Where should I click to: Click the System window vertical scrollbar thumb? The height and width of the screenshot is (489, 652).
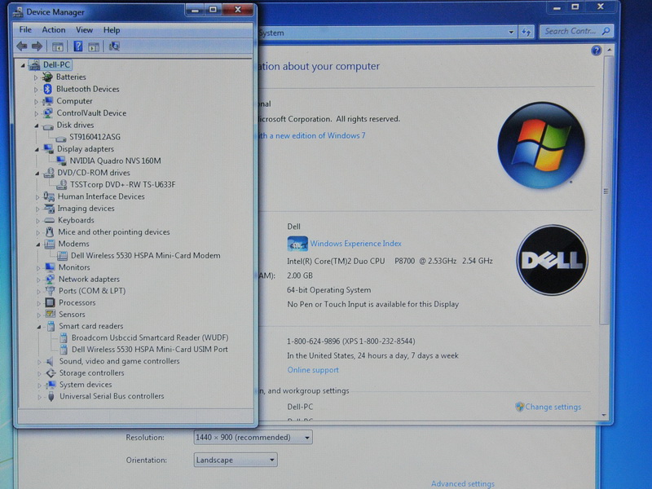(607, 192)
